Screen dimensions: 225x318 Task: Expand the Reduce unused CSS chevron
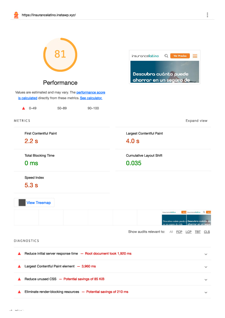coord(206,280)
